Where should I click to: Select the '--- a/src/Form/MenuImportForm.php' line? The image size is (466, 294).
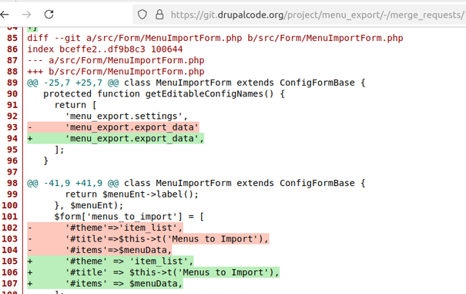(x=116, y=60)
